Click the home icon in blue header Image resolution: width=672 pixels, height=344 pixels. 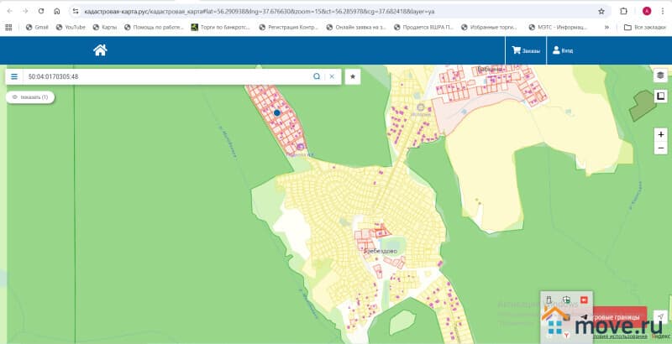pyautogui.click(x=100, y=50)
